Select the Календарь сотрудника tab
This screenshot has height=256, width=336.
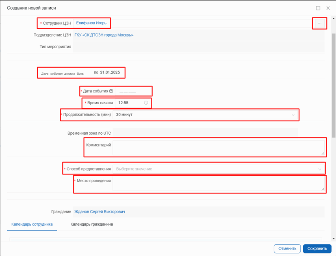tap(32, 224)
